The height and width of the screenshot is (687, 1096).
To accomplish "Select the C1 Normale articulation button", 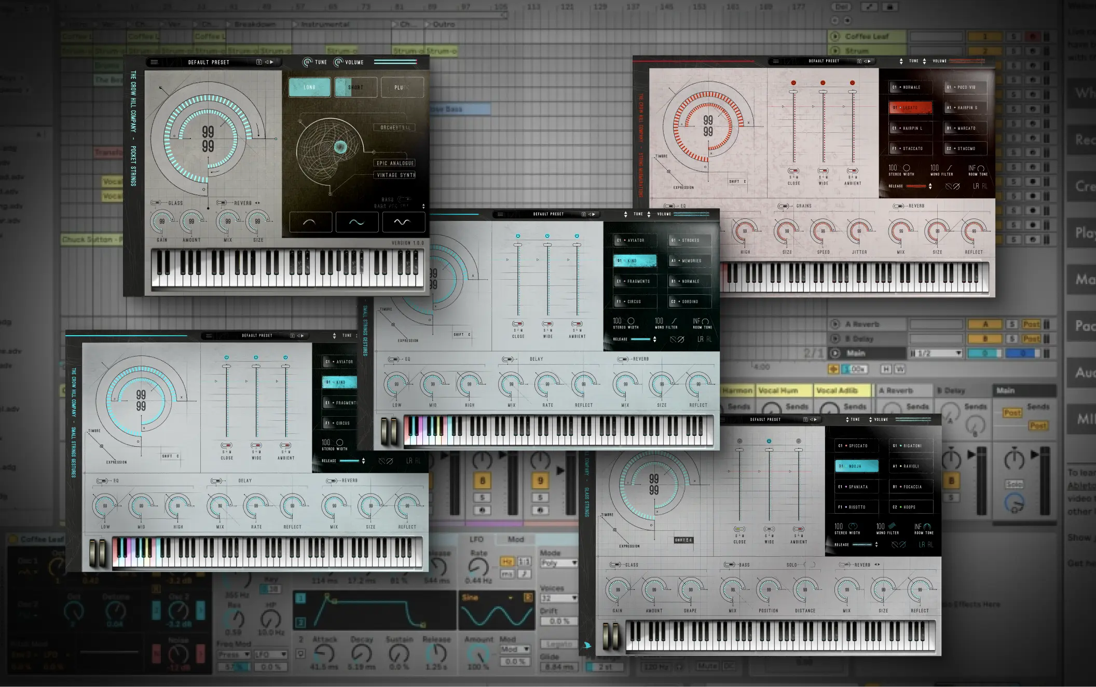I will coord(910,87).
